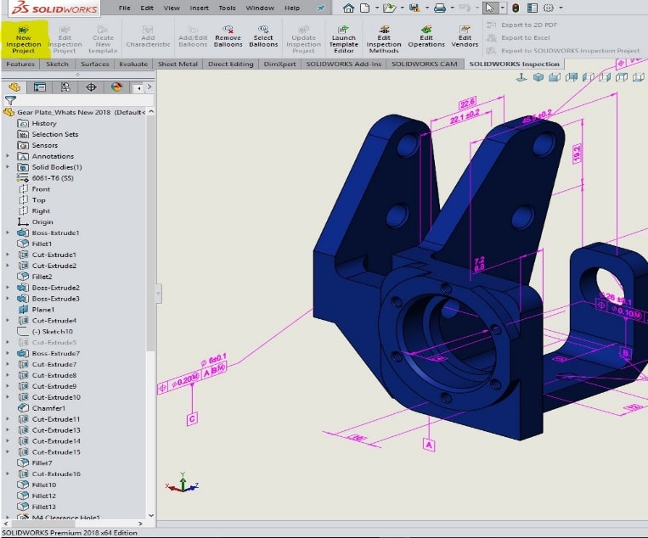
Task: Select 6061-T6 (SS) material item
Action: point(45,178)
